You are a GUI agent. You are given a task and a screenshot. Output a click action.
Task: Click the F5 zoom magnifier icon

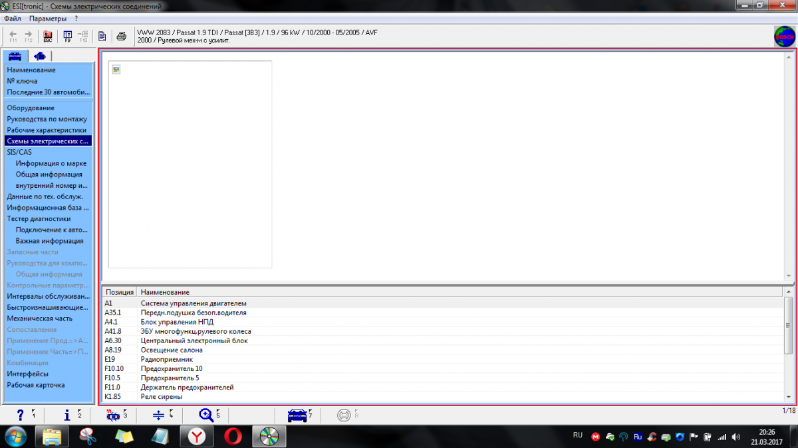tap(206, 415)
